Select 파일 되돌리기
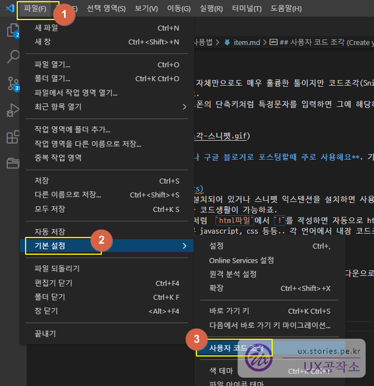374x386 pixels. 107,269
